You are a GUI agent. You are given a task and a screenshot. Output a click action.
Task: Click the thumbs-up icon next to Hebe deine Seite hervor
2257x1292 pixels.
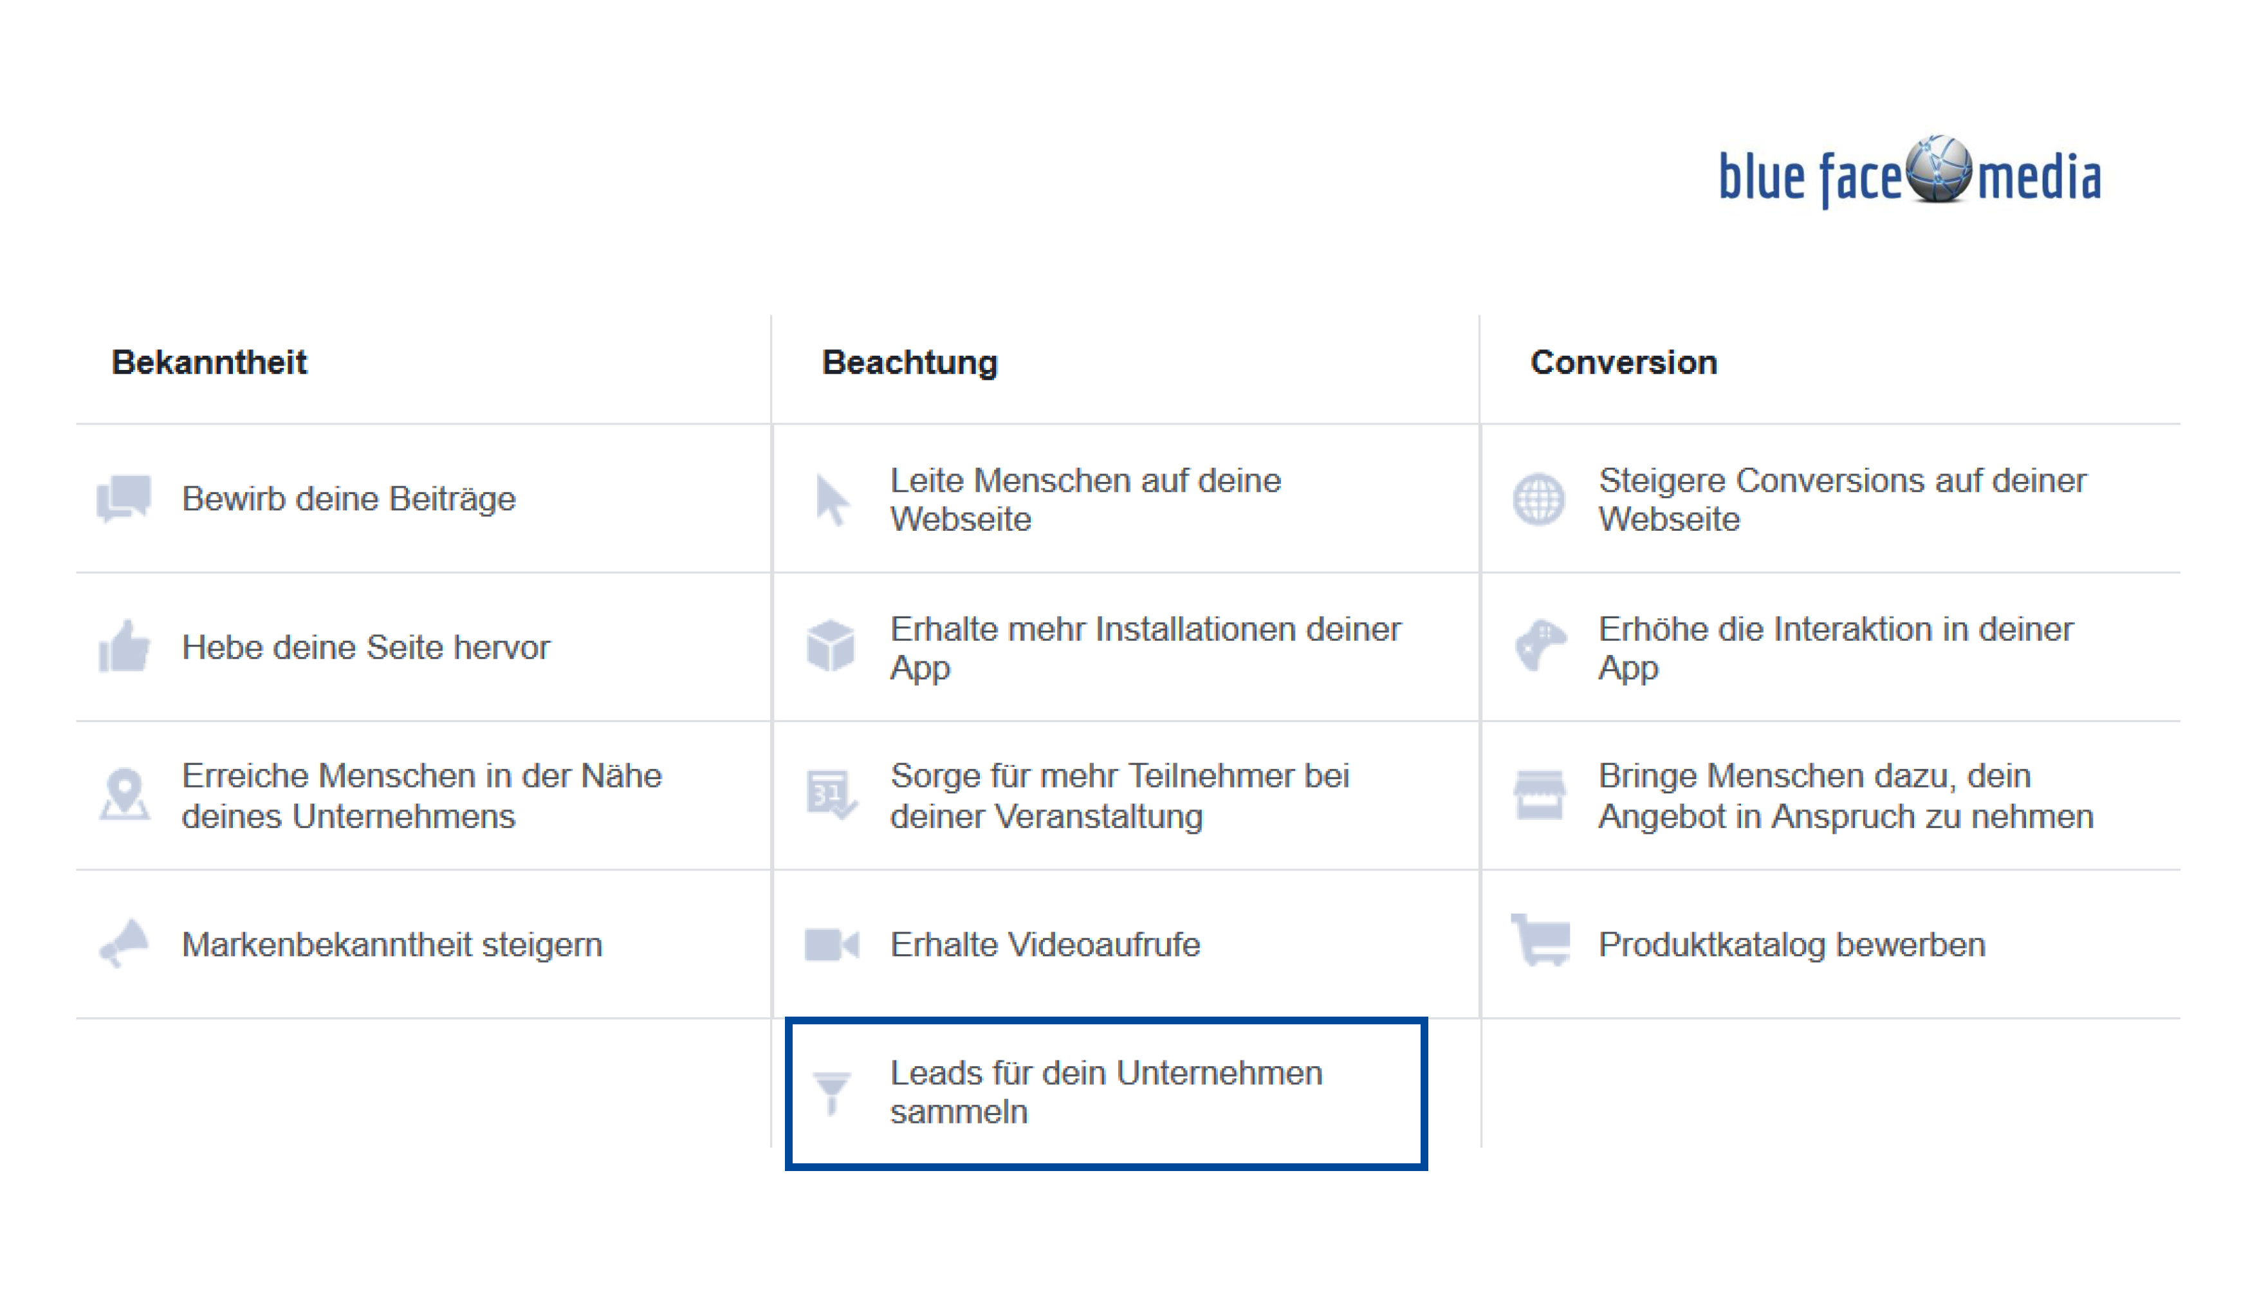pos(124,646)
